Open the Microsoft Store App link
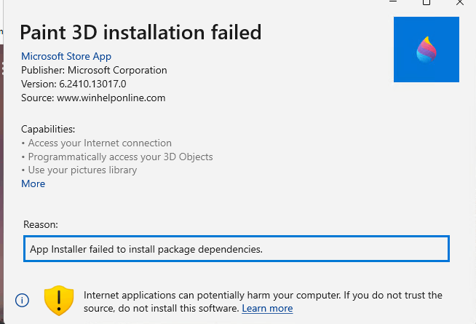 (66, 56)
